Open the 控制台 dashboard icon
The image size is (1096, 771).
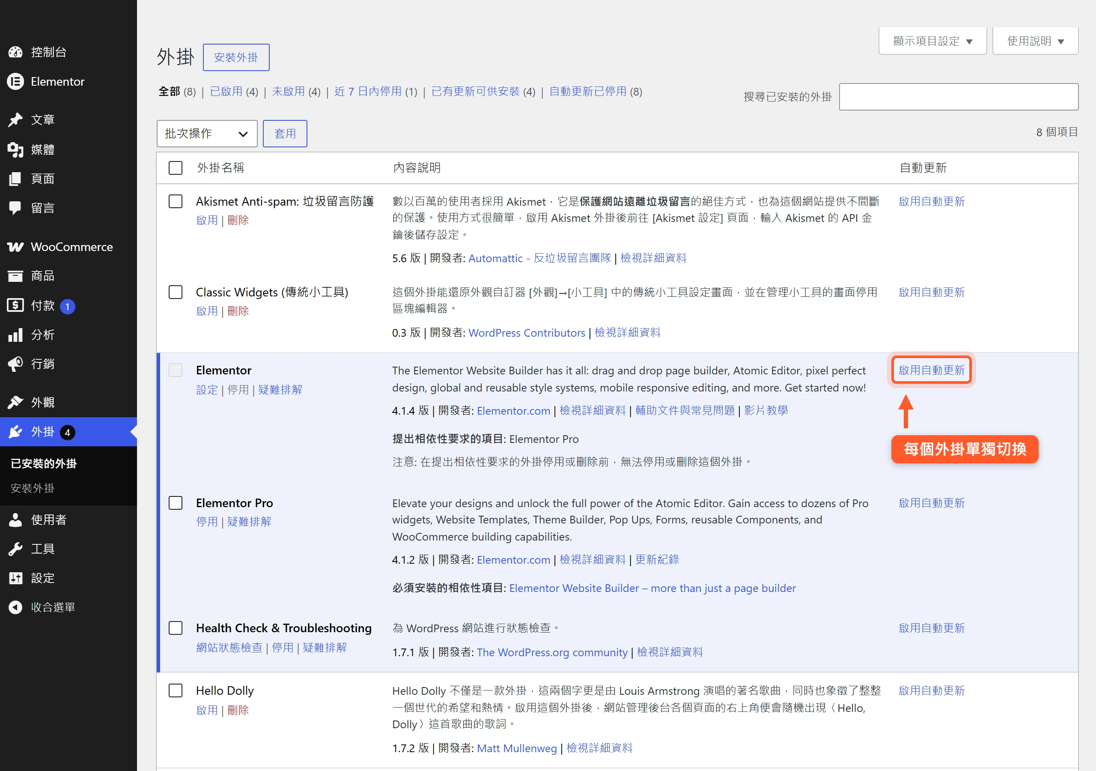pyautogui.click(x=15, y=52)
